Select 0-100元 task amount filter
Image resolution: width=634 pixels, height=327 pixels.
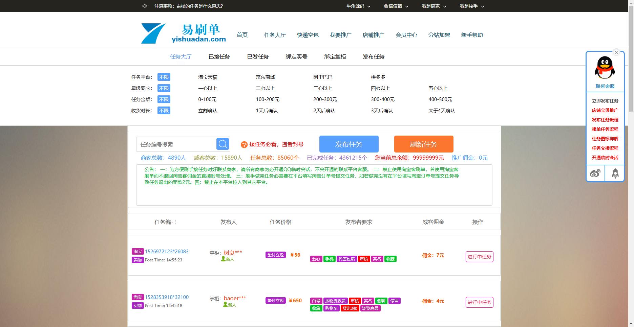tap(207, 99)
